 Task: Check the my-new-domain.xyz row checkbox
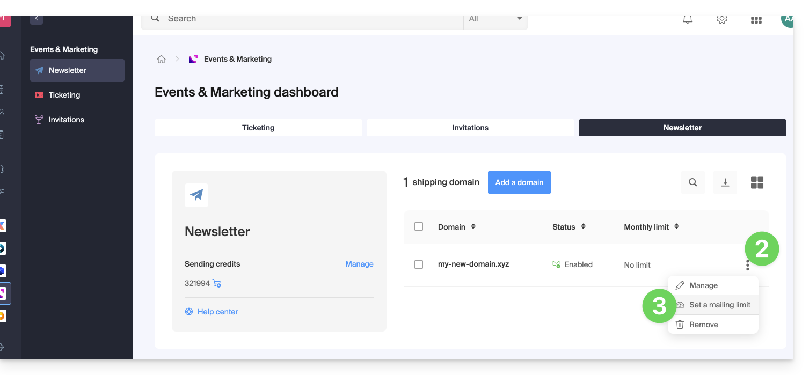click(419, 264)
